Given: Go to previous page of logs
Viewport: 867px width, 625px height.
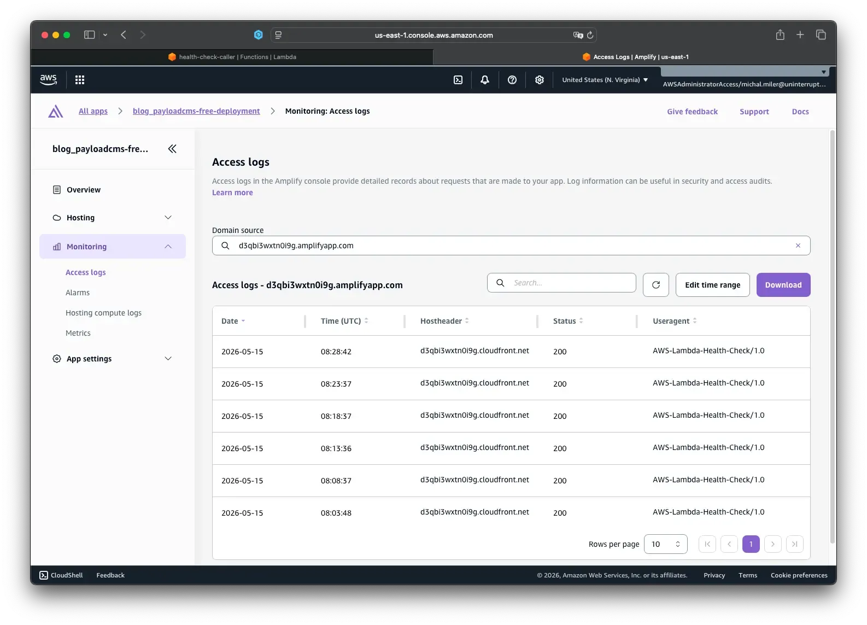Looking at the screenshot, I should click(729, 544).
